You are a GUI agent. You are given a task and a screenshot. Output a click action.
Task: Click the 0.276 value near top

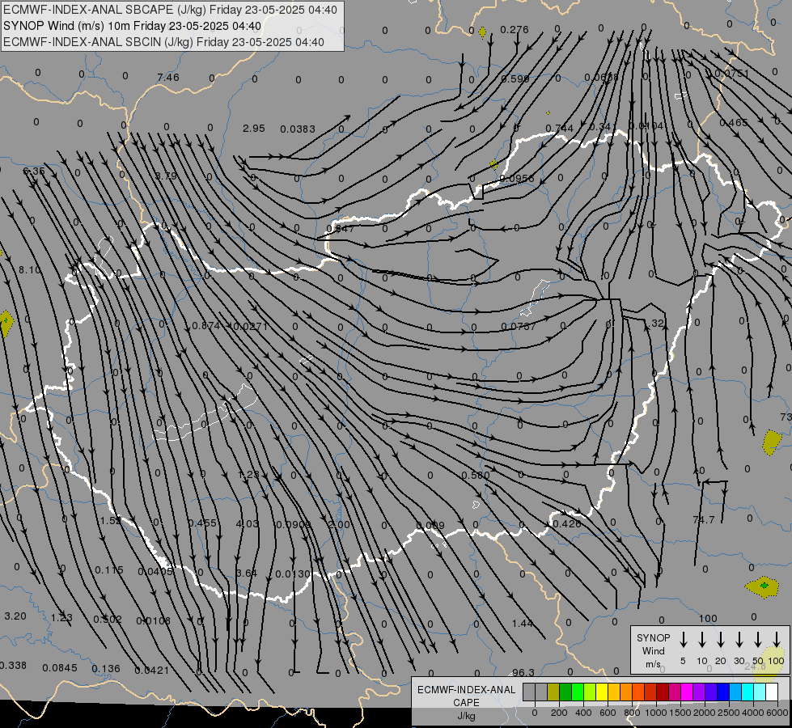[515, 30]
